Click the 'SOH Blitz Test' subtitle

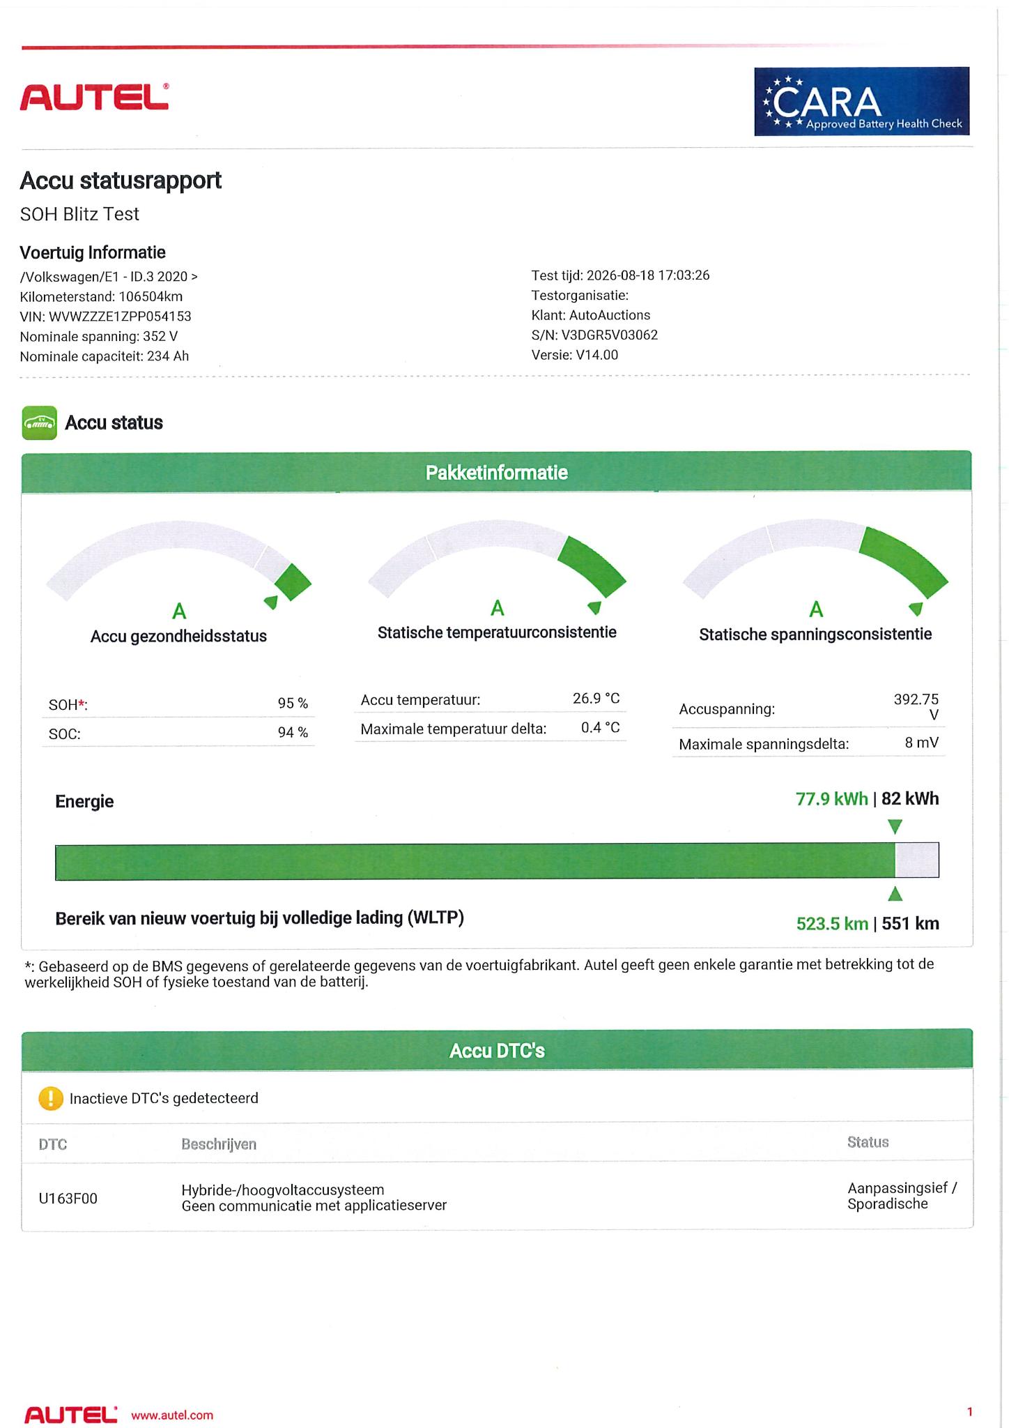[79, 214]
